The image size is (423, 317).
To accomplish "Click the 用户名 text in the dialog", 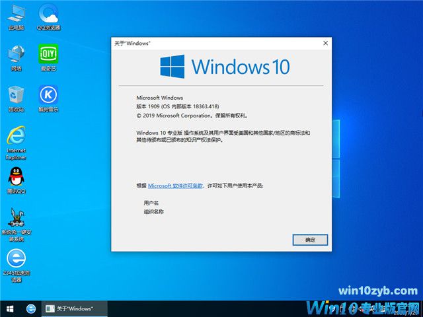I will (x=151, y=203).
